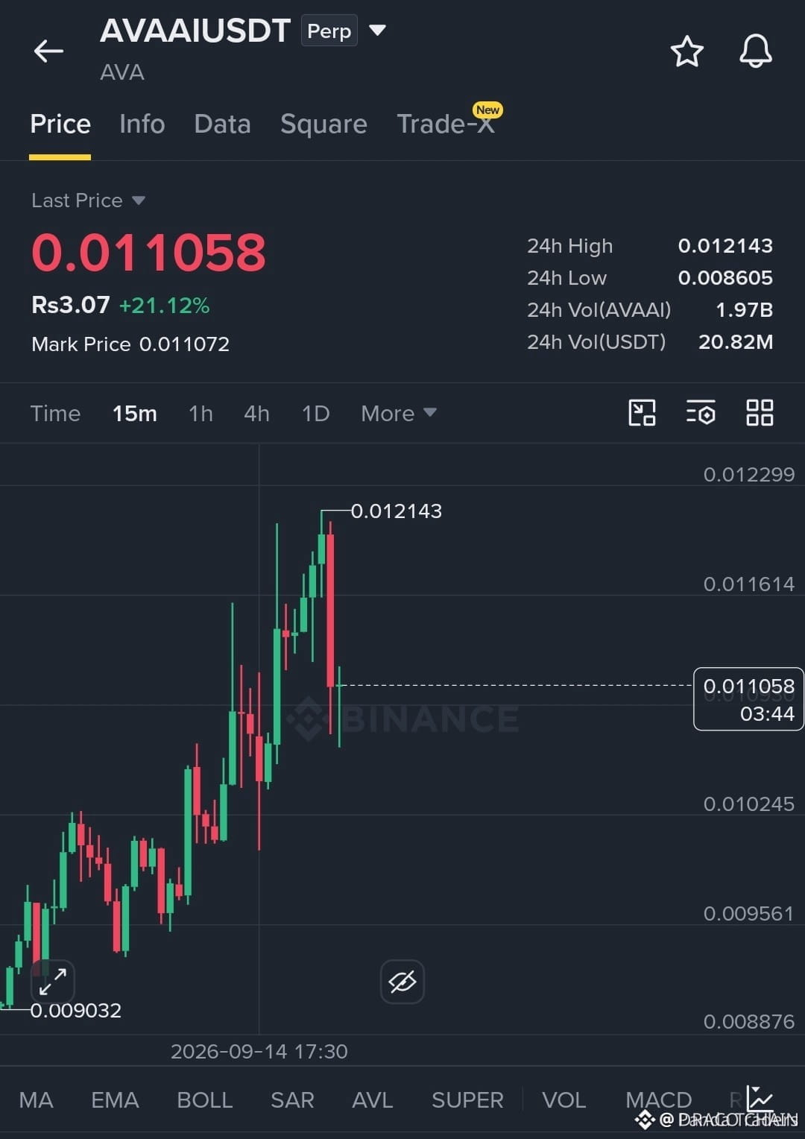Select the 4h timeframe
Image resolution: width=805 pixels, height=1139 pixels.
[256, 413]
